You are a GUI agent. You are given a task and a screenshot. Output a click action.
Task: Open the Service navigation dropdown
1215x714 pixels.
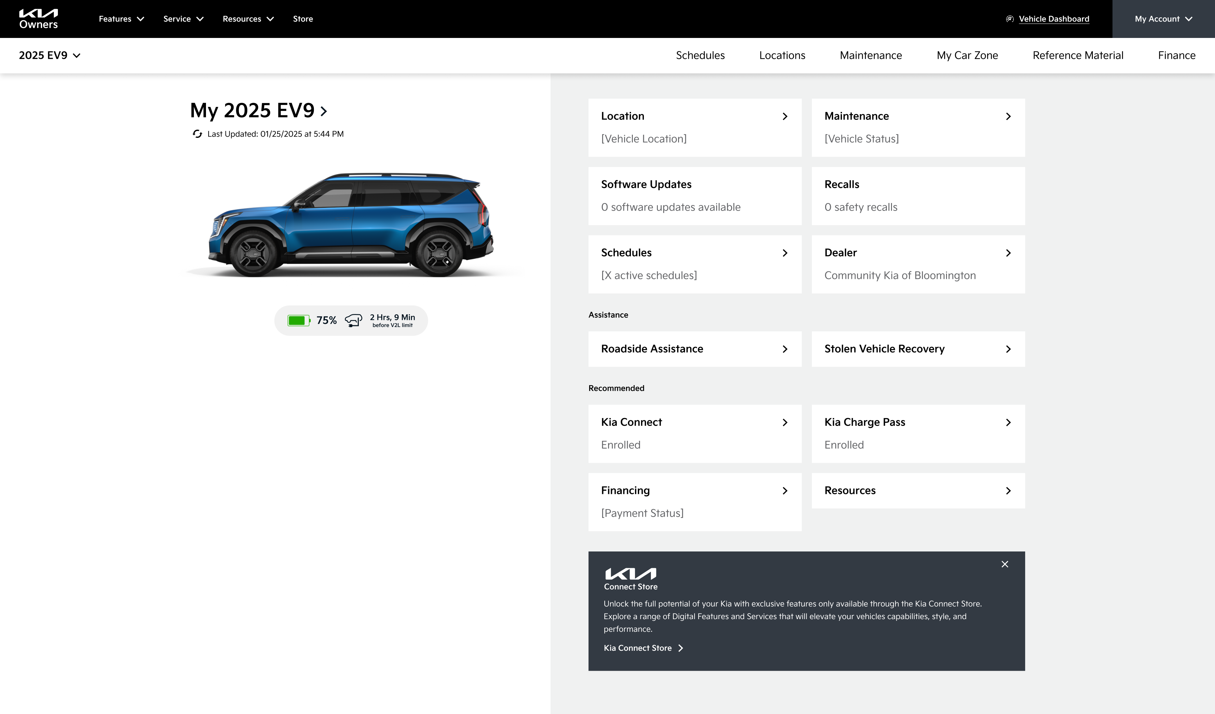(x=183, y=19)
